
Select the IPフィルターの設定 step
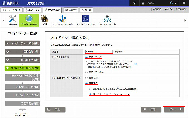23,95
